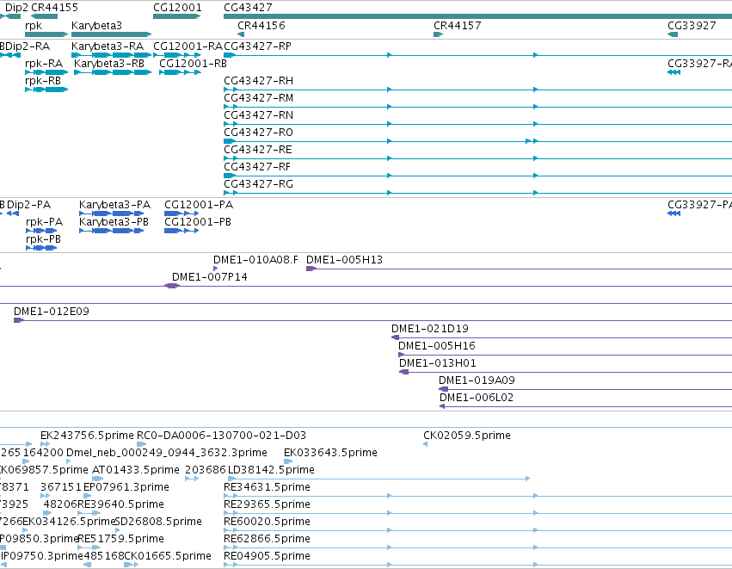Click the EK034126.5prime EST label
This screenshot has height=569, width=732.
(69, 523)
